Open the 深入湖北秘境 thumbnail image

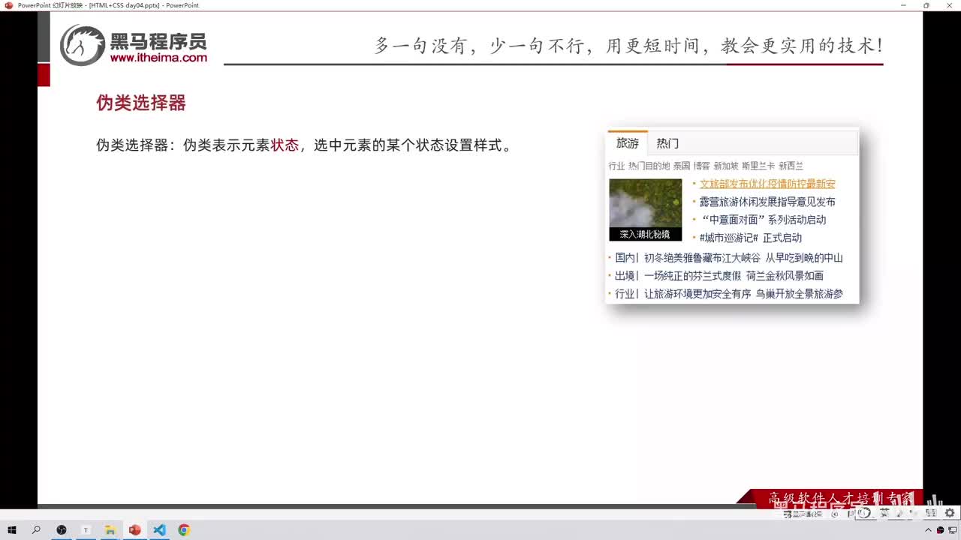click(646, 209)
